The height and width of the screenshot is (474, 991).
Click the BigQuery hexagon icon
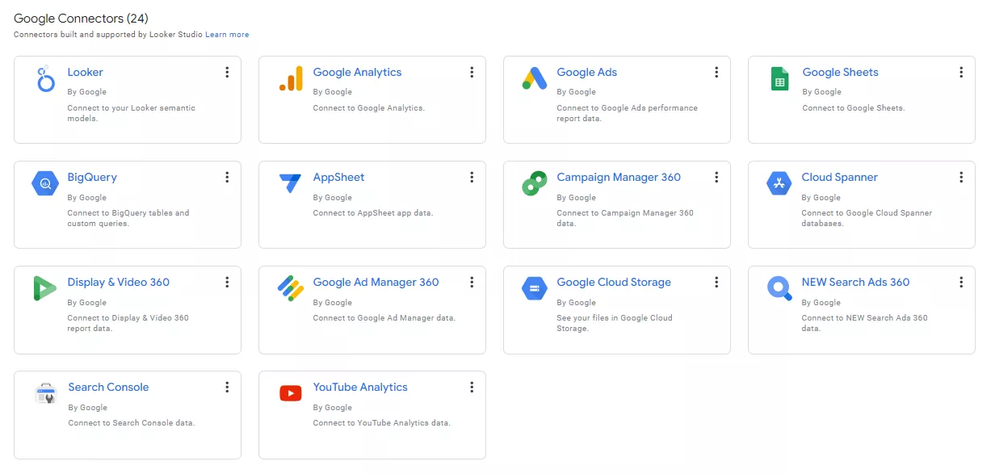click(46, 184)
